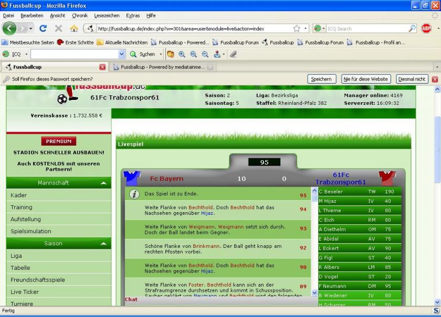Click the Speichern password button

tap(321, 79)
